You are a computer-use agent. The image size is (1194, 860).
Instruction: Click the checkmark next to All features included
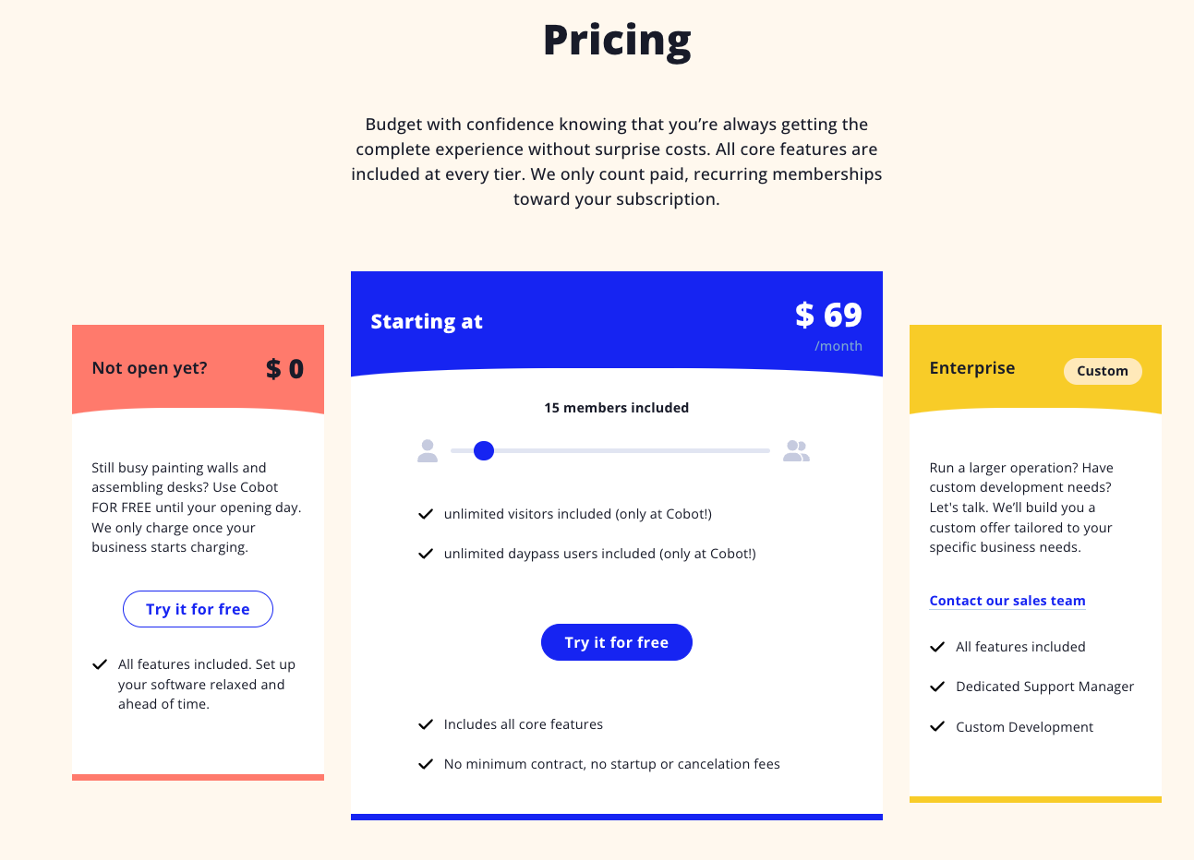point(936,647)
